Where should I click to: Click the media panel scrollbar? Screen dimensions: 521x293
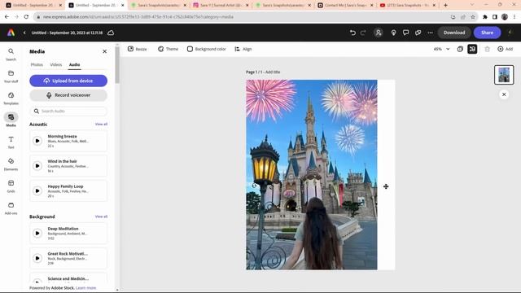[x=117, y=65]
